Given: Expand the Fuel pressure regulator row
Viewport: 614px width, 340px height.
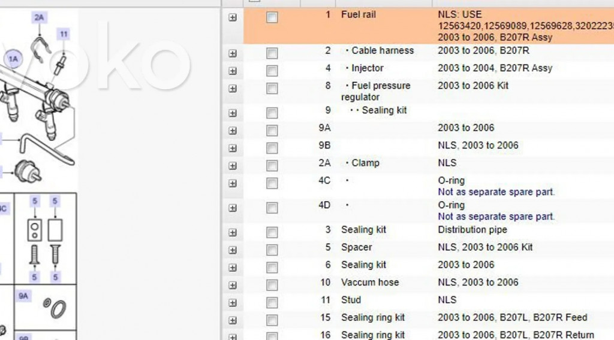Looking at the screenshot, I should coord(233,89).
